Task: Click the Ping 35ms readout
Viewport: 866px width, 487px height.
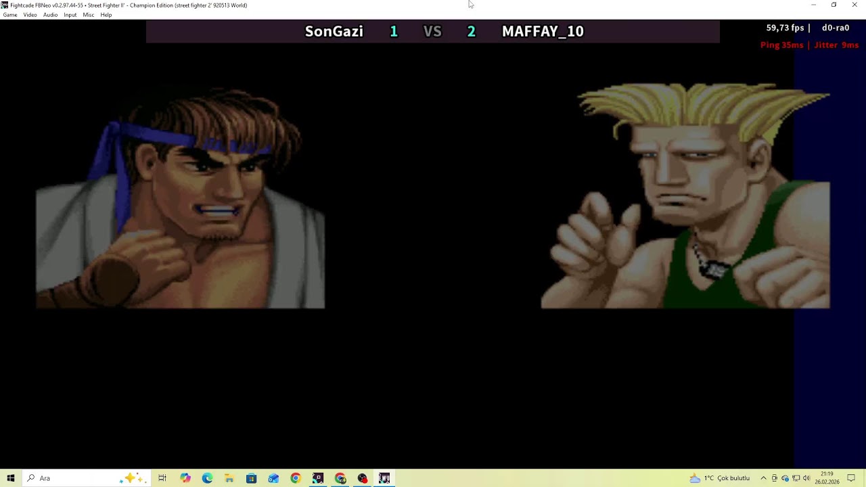Action: click(781, 45)
